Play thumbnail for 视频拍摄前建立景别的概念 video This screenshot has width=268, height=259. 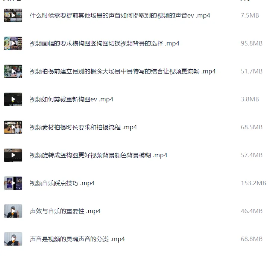pos(13,71)
